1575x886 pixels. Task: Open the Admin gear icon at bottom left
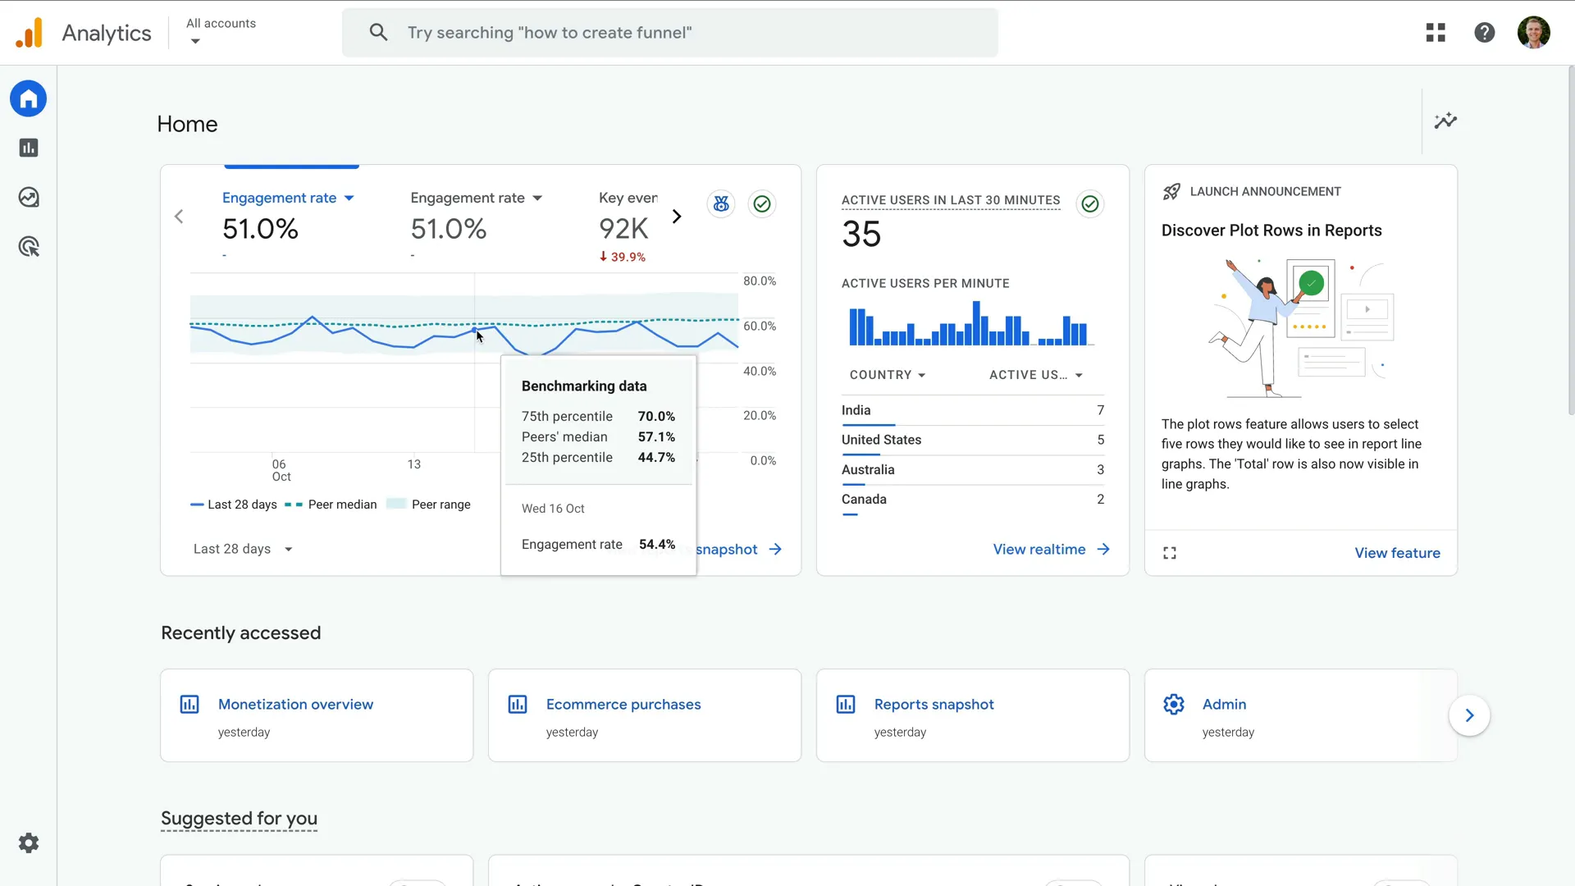coord(28,843)
